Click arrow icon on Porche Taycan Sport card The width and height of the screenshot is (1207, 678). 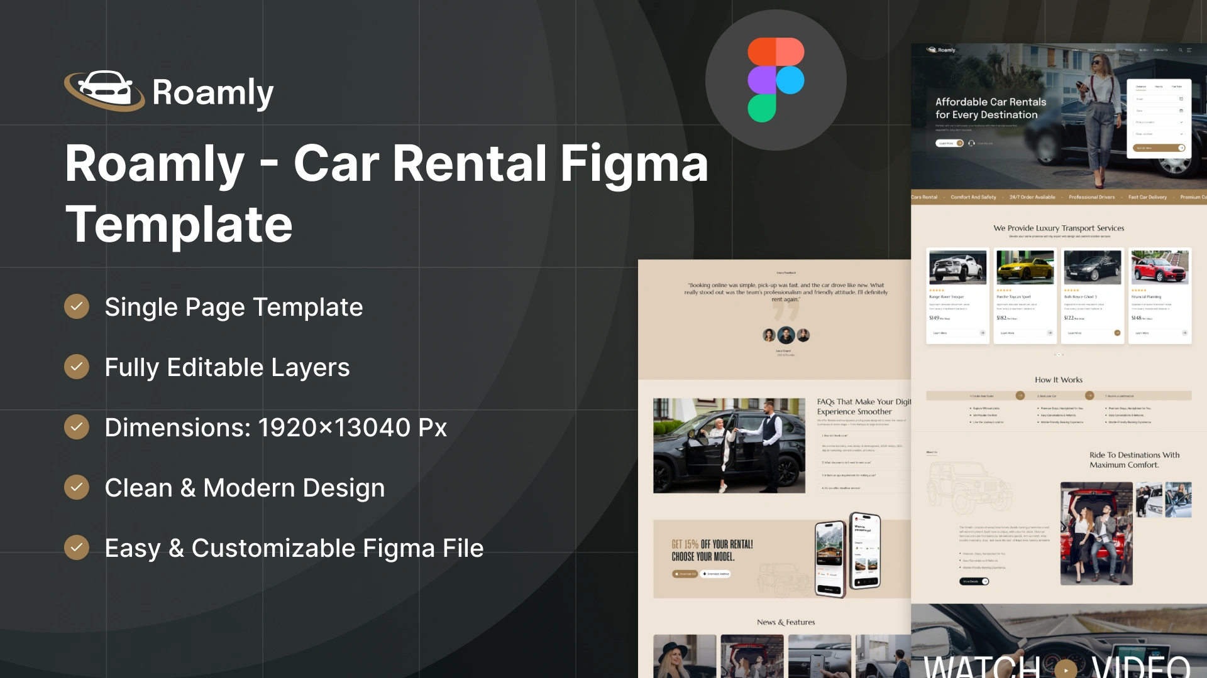[1050, 333]
